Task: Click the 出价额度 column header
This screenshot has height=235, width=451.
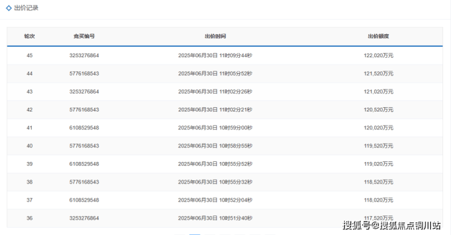Action: (x=378, y=36)
